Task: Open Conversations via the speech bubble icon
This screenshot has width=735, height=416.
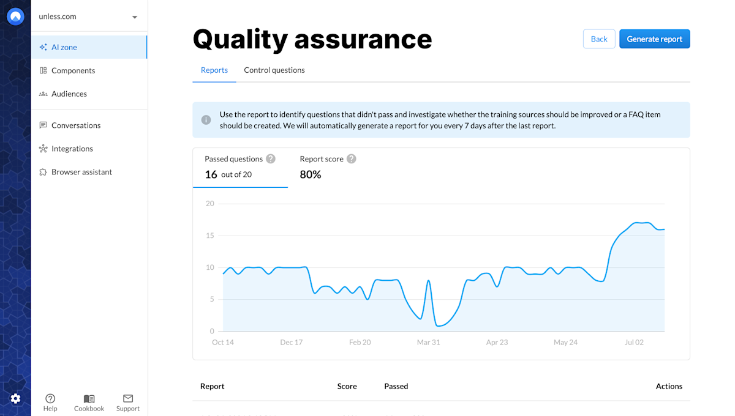Action: [x=43, y=125]
